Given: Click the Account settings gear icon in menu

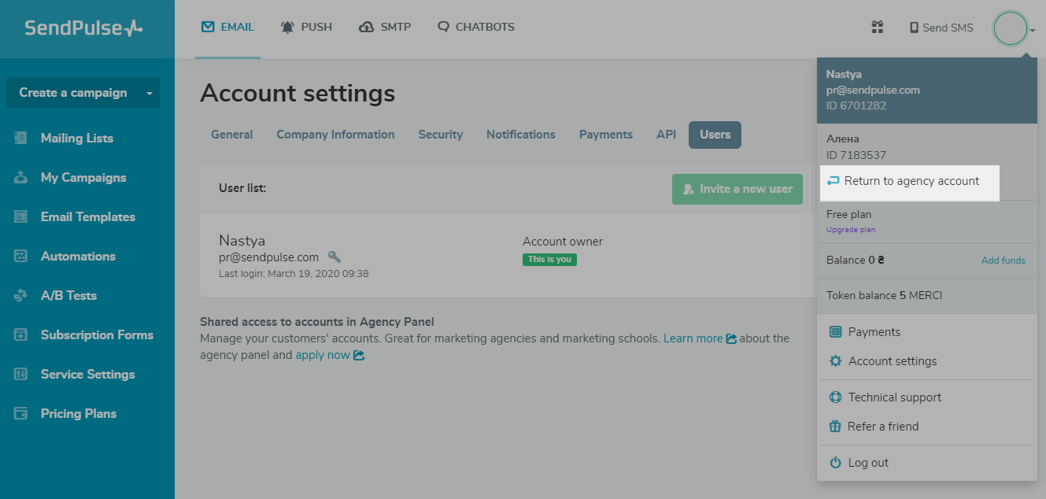Looking at the screenshot, I should point(835,361).
